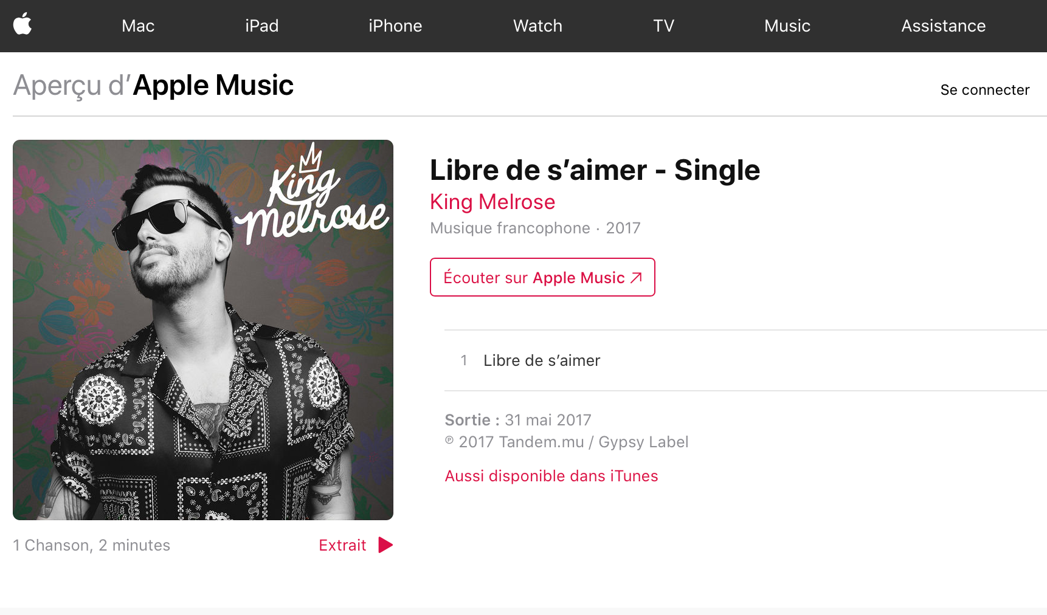Open the Assistance menu item
The width and height of the screenshot is (1047, 615).
[944, 26]
